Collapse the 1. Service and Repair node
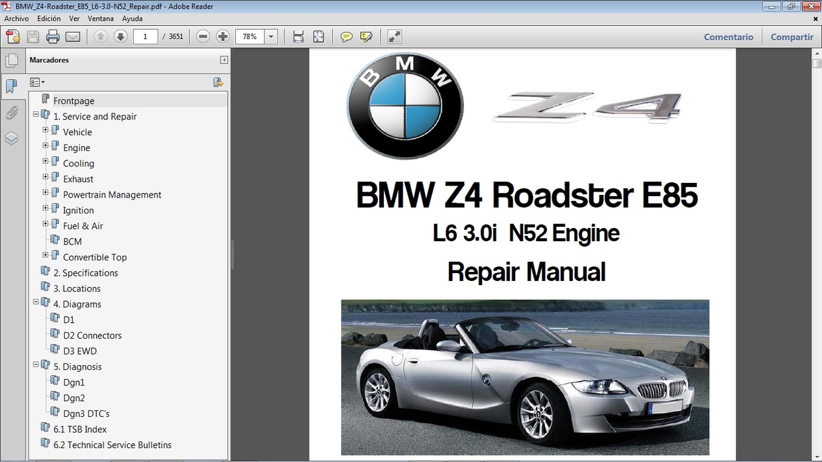 pyautogui.click(x=36, y=114)
